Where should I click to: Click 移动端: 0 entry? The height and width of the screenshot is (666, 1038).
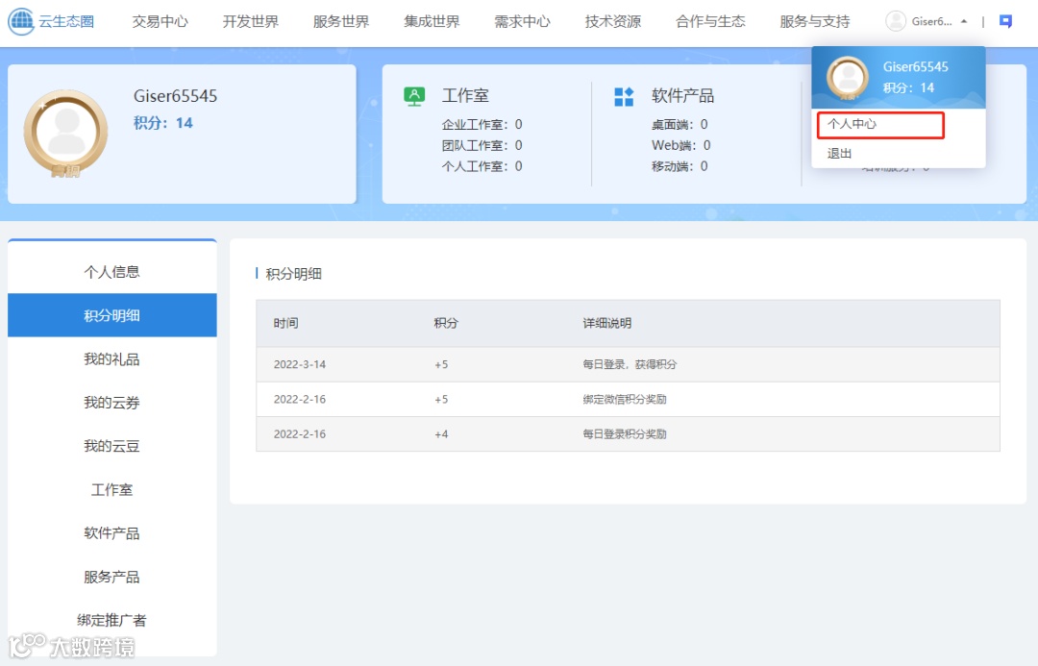pyautogui.click(x=680, y=166)
